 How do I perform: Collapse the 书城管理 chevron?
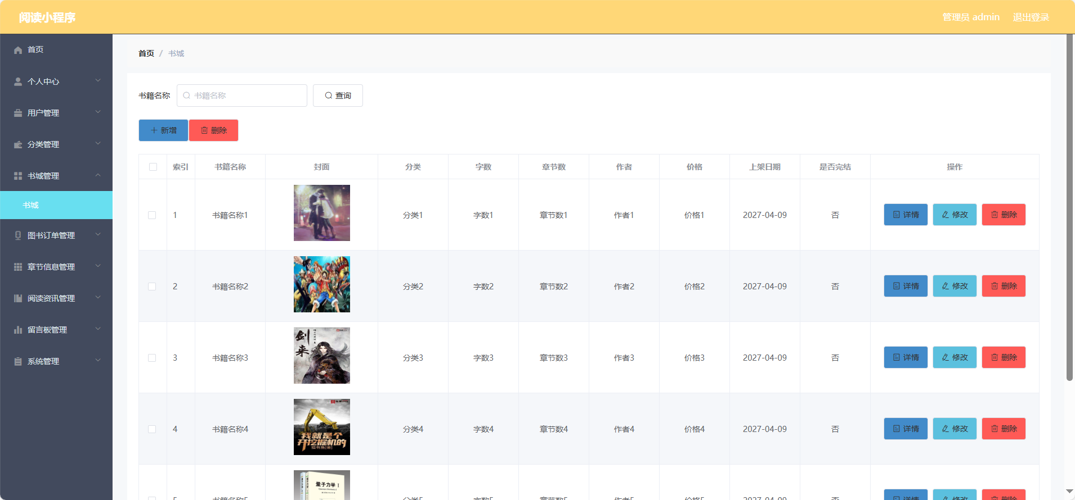[98, 175]
